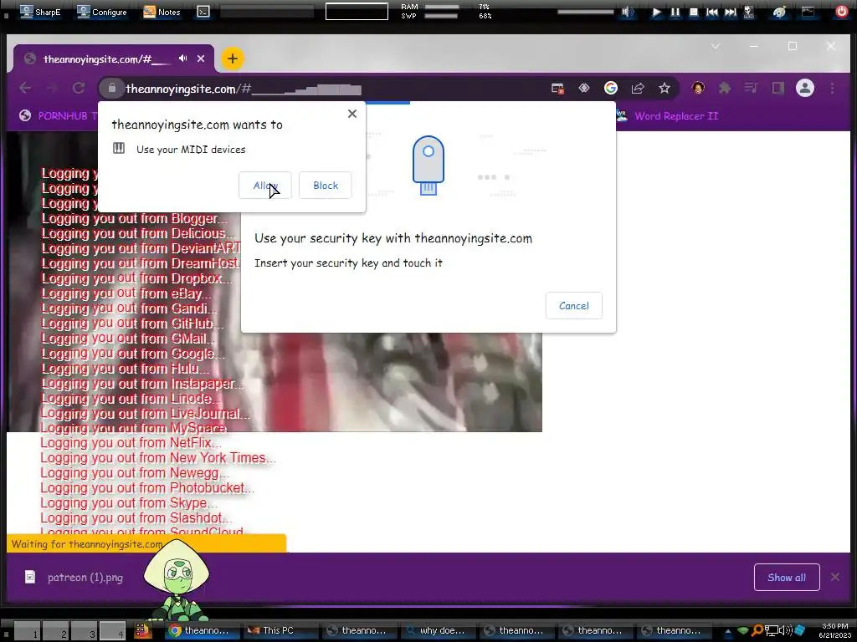Viewport: 857px width, 642px height.
Task: Click the taskbar clock 3:50 PM
Action: tap(834, 630)
